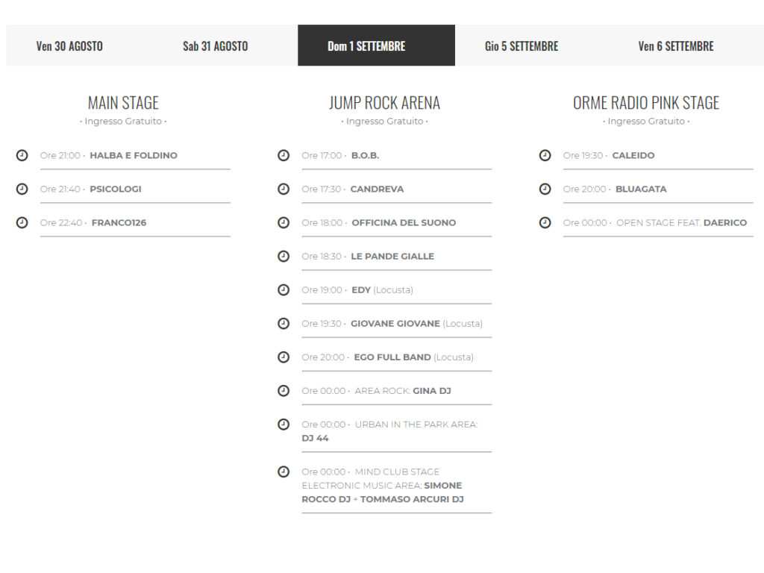The image size is (764, 573).
Task: Switch to the Ven 30 AGOSTO tab
Action: (69, 46)
